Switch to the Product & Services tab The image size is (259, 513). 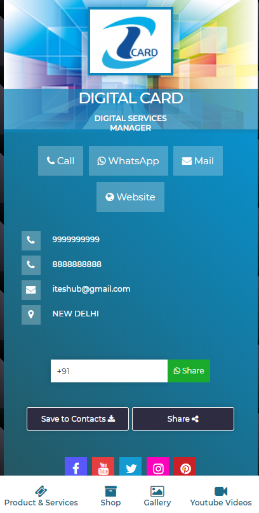tap(41, 497)
